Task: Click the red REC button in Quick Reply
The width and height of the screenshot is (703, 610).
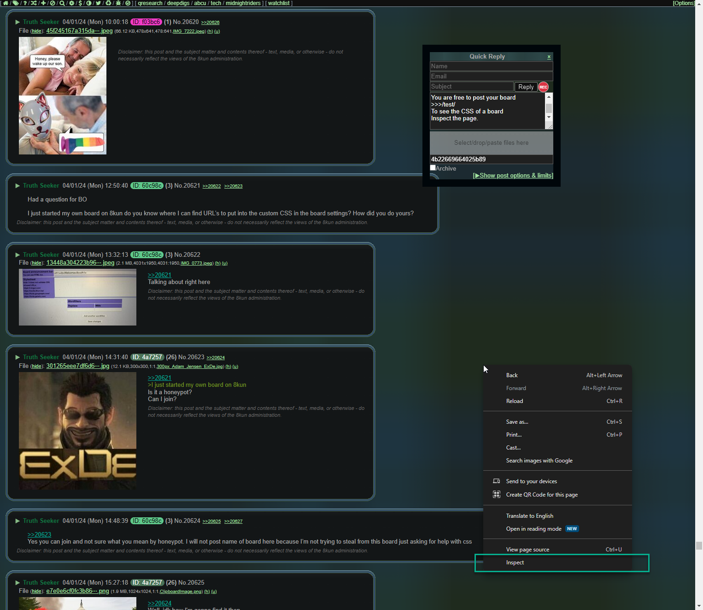Action: point(544,87)
